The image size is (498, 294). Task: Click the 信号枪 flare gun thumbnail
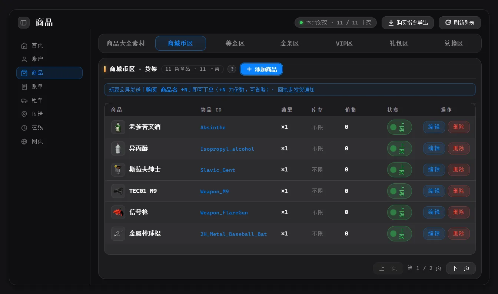[x=118, y=212]
